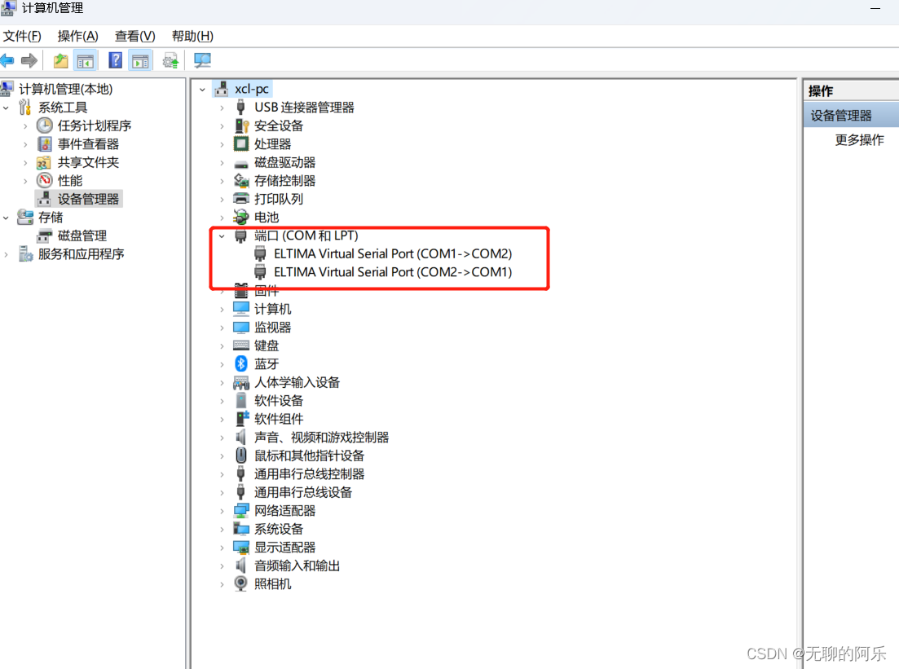Click the scan for hardware changes monitor icon
Image resolution: width=899 pixels, height=669 pixels.
[202, 60]
